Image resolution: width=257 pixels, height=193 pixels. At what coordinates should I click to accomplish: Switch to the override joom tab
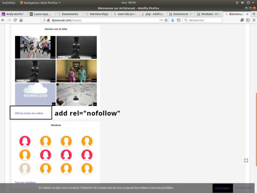pyautogui.click(x=125, y=14)
